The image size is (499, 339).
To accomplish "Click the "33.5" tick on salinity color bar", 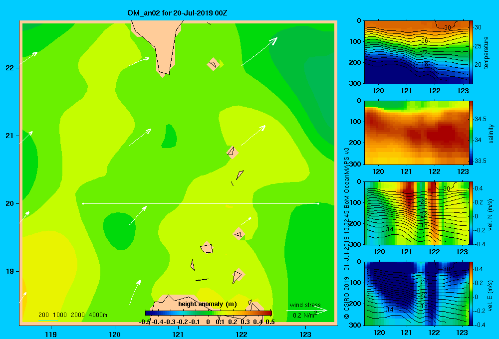I will [x=481, y=161].
